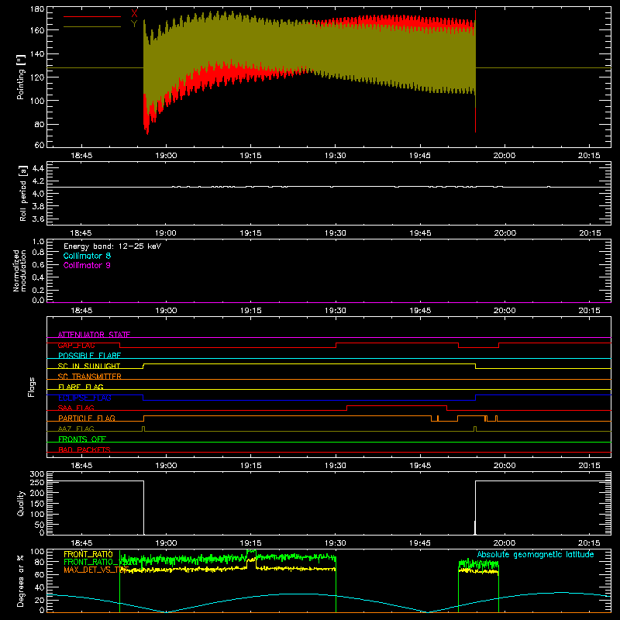Select the 'Energy band: 12-25 keV' annotation

click(x=112, y=246)
